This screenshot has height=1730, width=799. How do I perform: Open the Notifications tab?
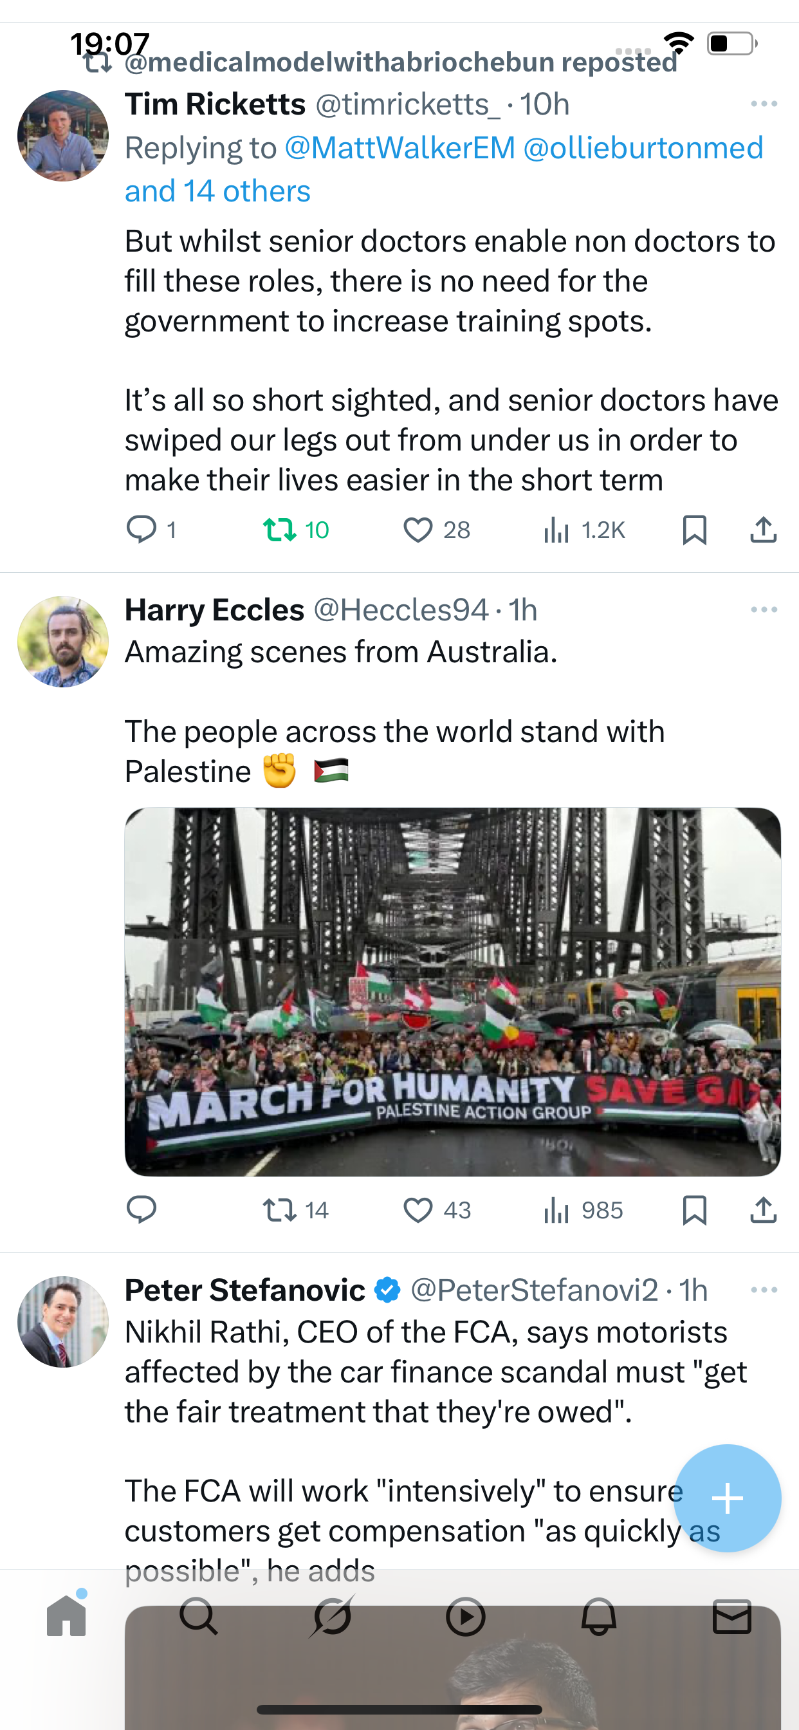point(598,1617)
